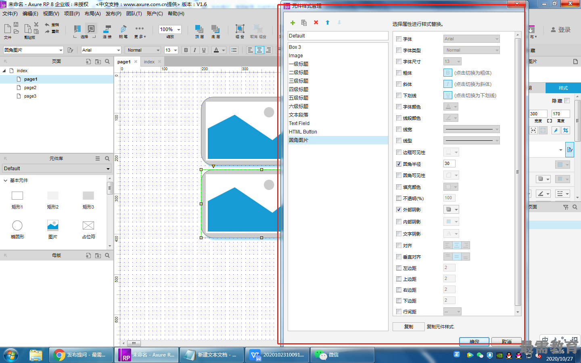Collapse the 基本元件 section
This screenshot has width=581, height=363.
[5, 180]
